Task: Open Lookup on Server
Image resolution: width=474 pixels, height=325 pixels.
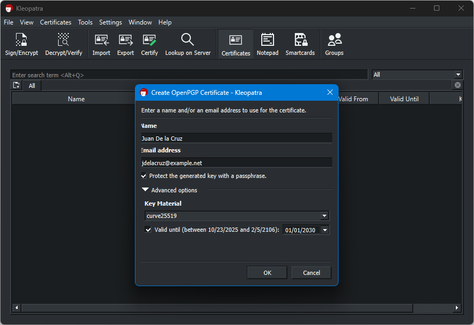Action: 188,44
